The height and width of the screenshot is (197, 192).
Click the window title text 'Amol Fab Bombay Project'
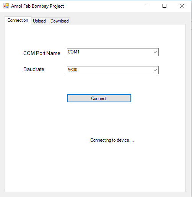coord(37,6)
